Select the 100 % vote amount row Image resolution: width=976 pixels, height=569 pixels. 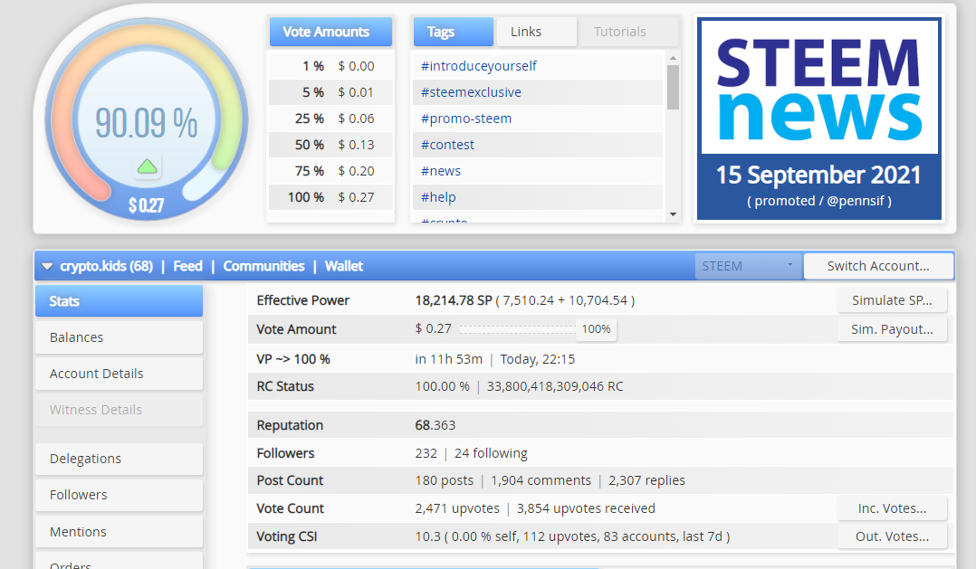[330, 197]
